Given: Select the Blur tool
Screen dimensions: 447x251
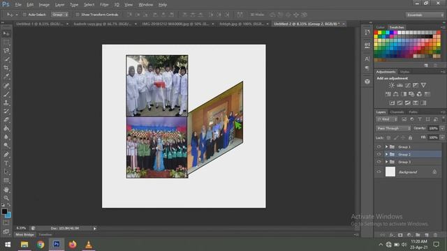Looking at the screenshot, I should 6,137.
